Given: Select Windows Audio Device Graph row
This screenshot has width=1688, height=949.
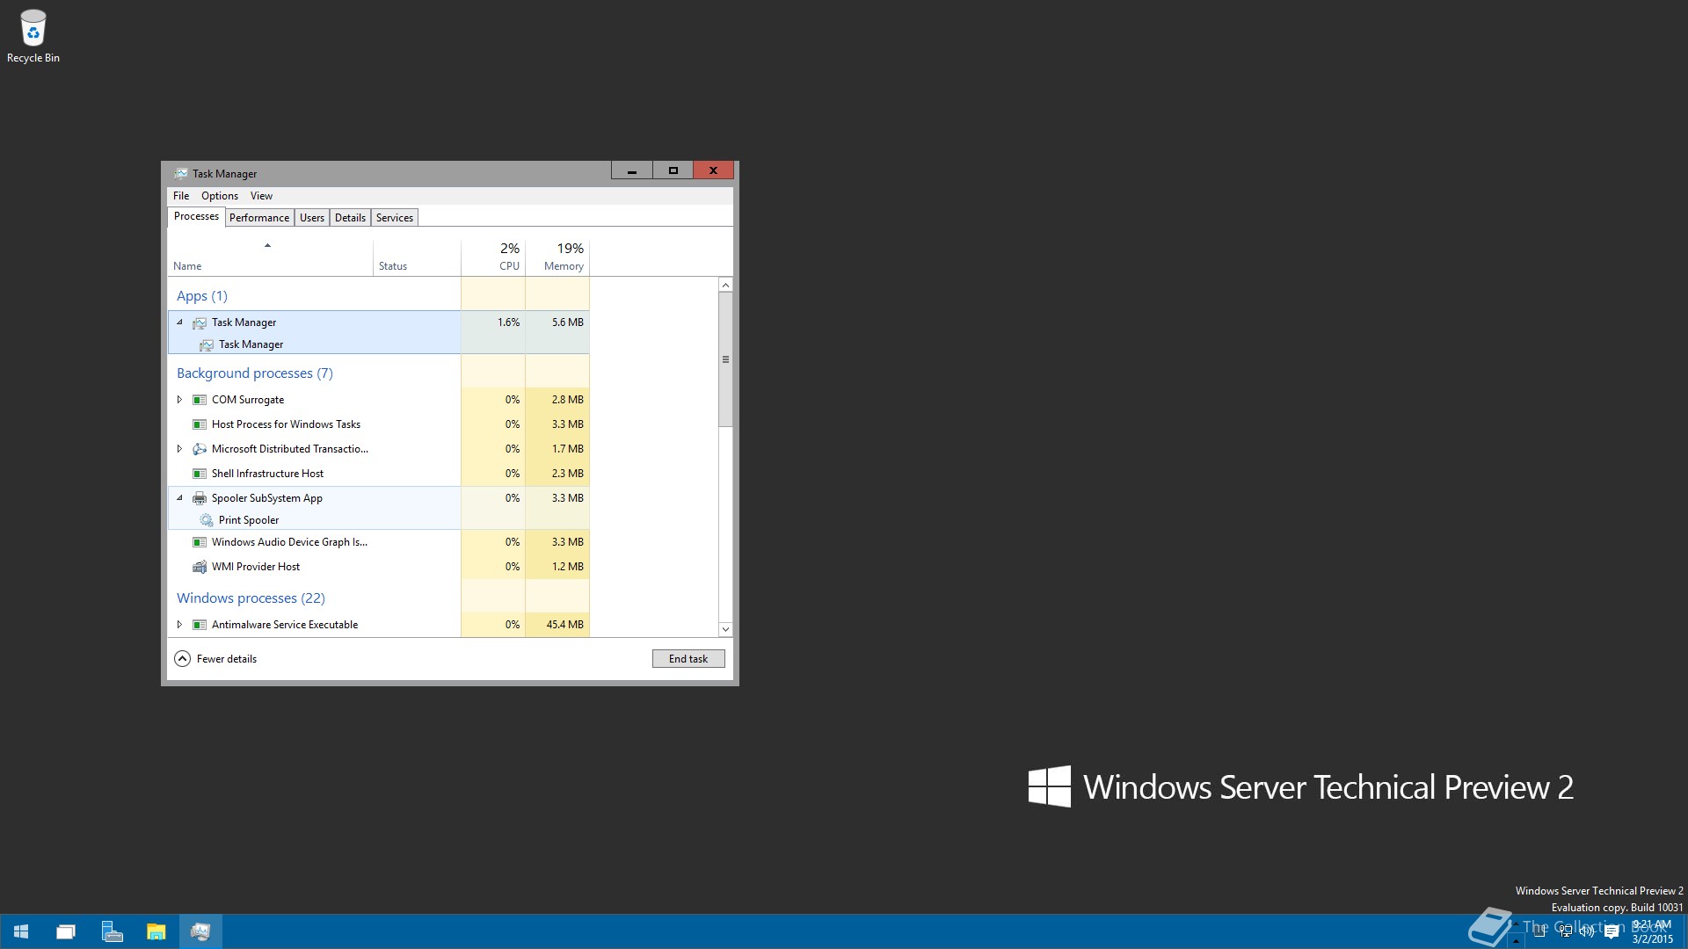Looking at the screenshot, I should (378, 542).
